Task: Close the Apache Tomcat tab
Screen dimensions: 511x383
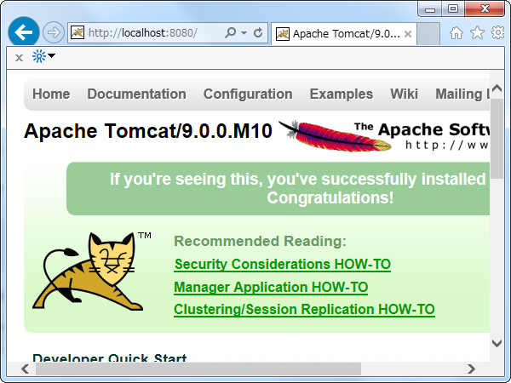Action: tap(408, 34)
